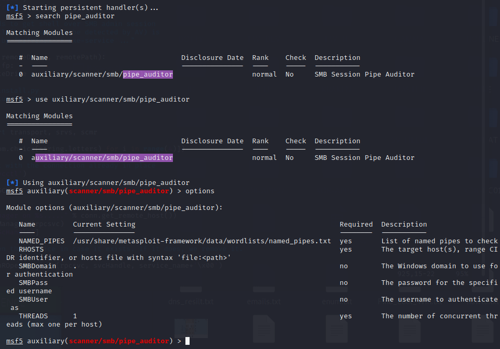The height and width of the screenshot is (349, 500).
Task: Click 'normal' rank in the first results row
Action: (x=265, y=74)
